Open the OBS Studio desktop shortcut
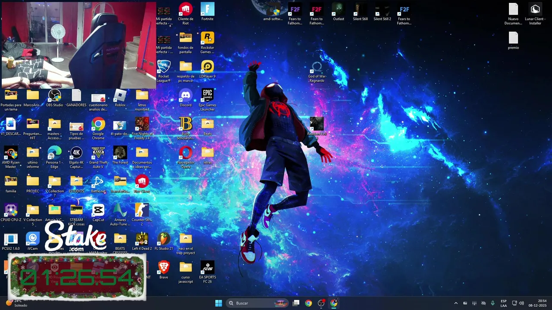Viewport: 552px width, 310px height. 54,98
